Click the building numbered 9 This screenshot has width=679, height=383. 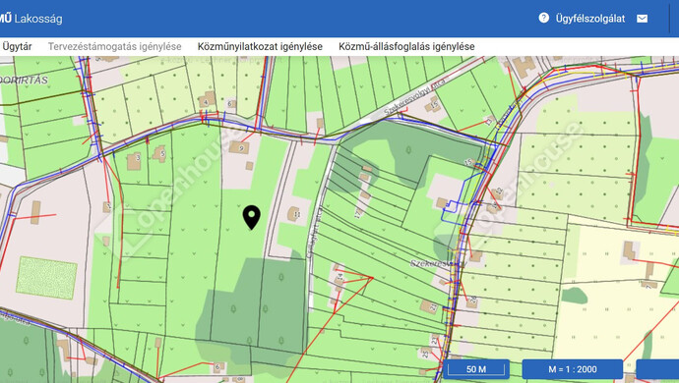[x=239, y=147]
